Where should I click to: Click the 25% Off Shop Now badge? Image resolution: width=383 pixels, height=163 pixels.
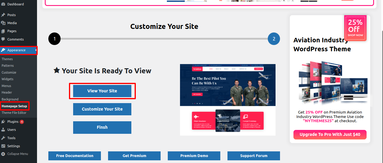click(355, 28)
